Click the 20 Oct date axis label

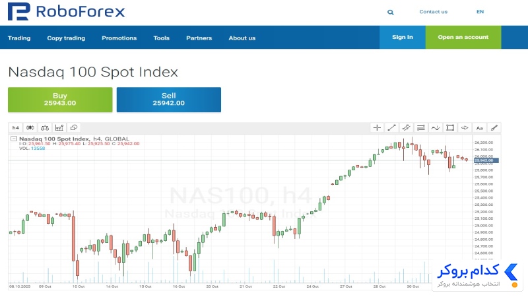click(212, 286)
